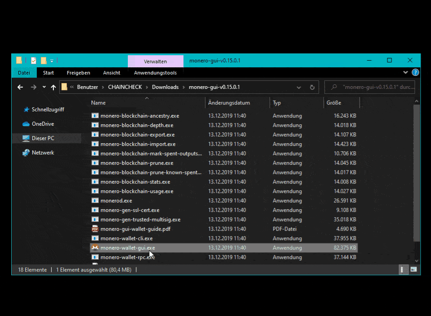431x316 pixels.
Task: Switch to the Start ribbon tab
Action: pos(48,73)
